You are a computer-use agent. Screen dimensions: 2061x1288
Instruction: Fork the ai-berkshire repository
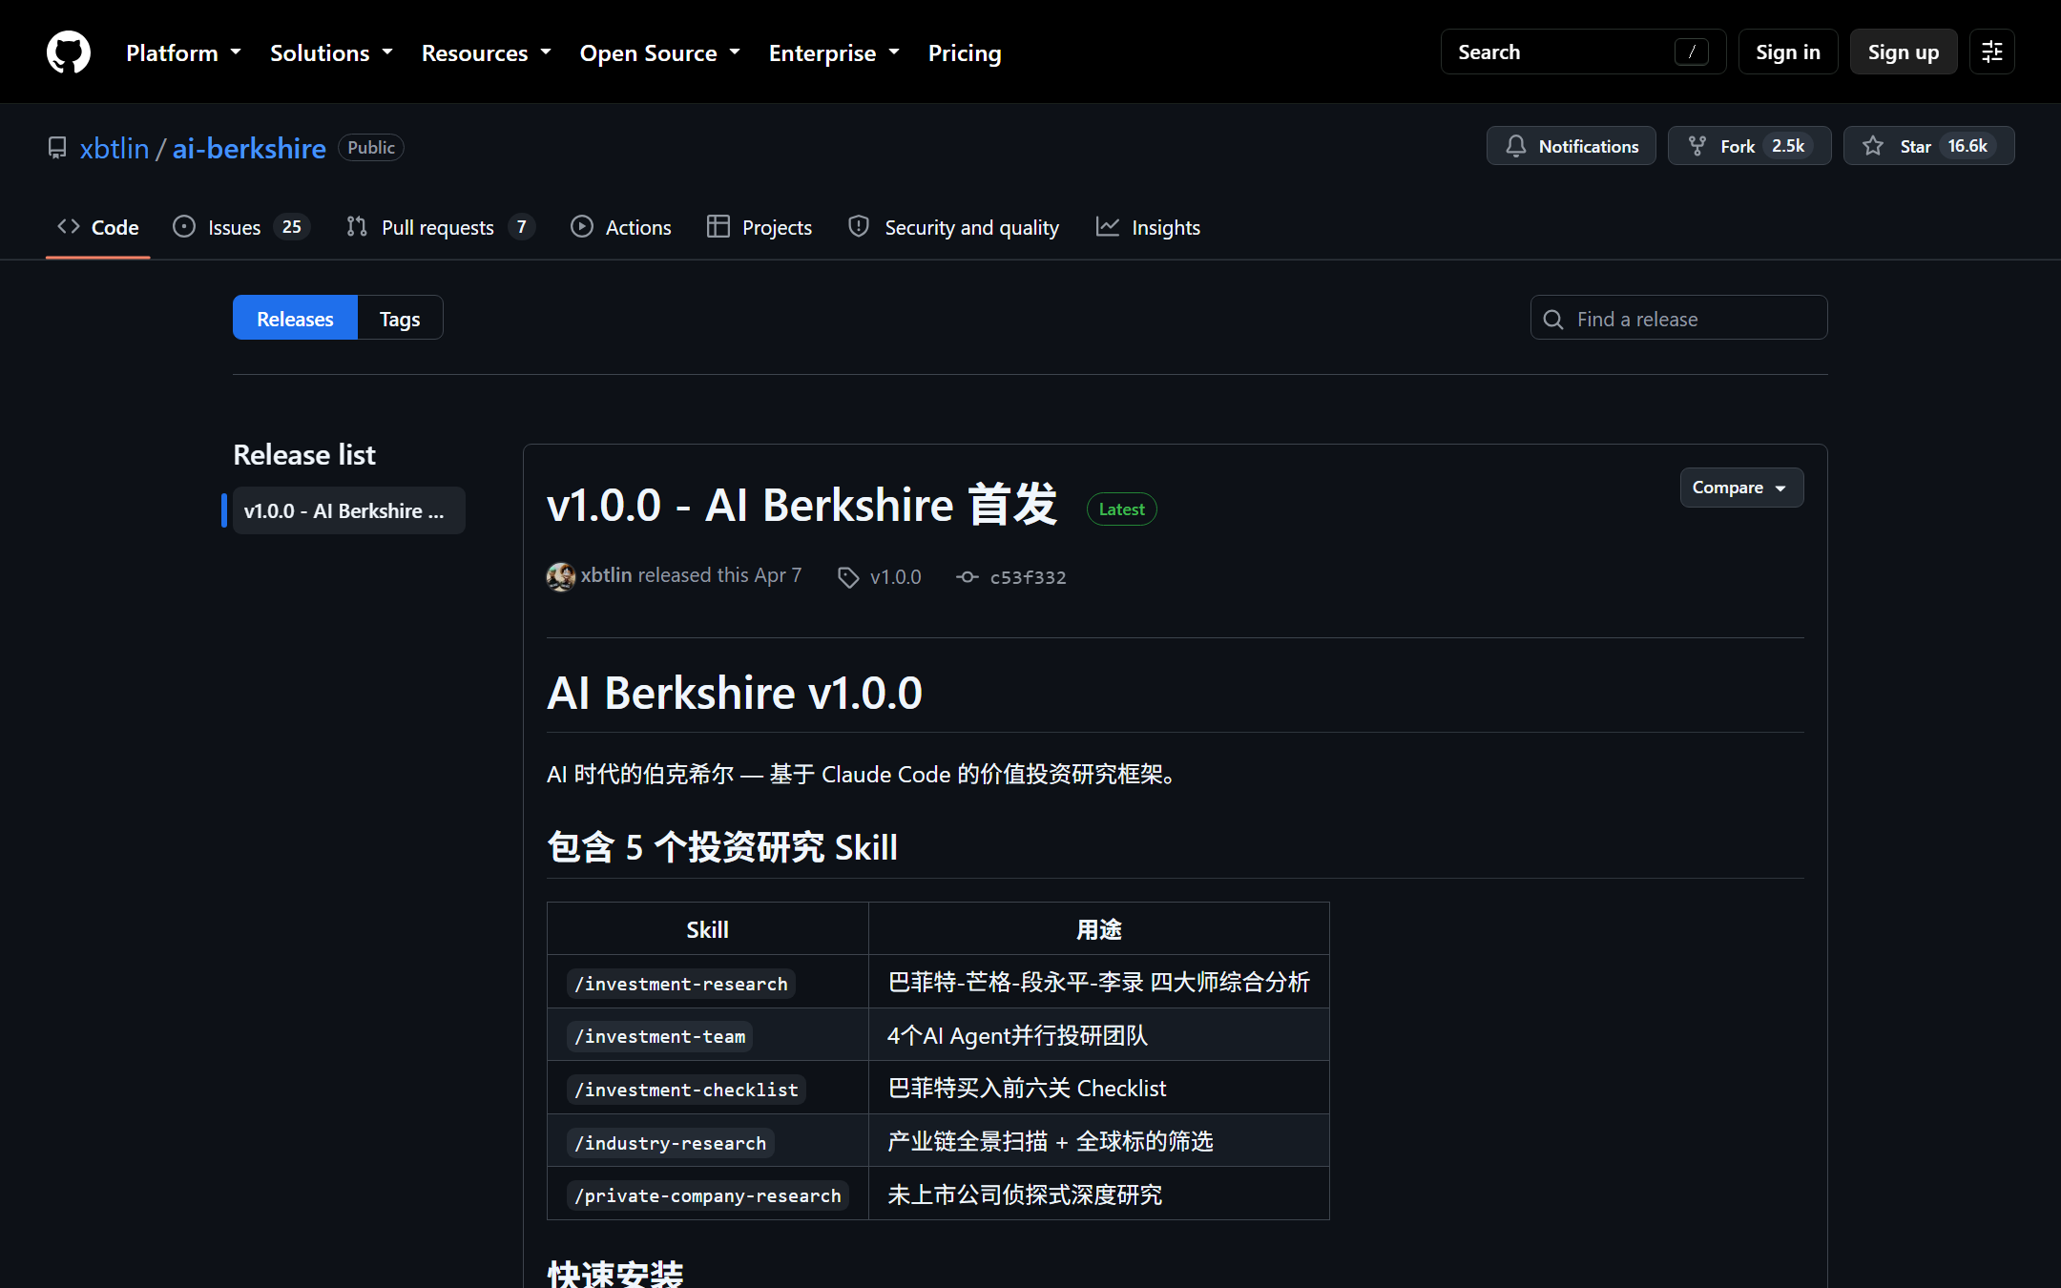click(1749, 146)
